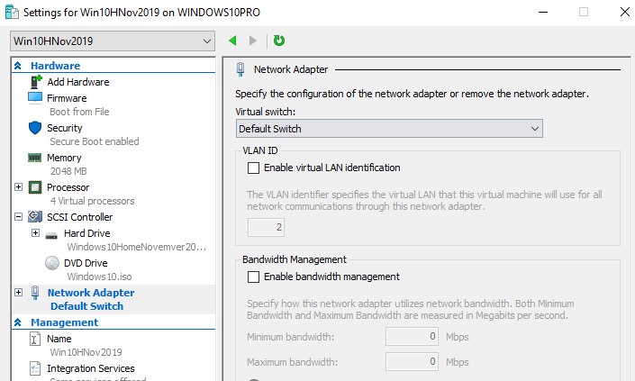The width and height of the screenshot is (635, 381).
Task: Select Integration Services tree item
Action: 91,368
